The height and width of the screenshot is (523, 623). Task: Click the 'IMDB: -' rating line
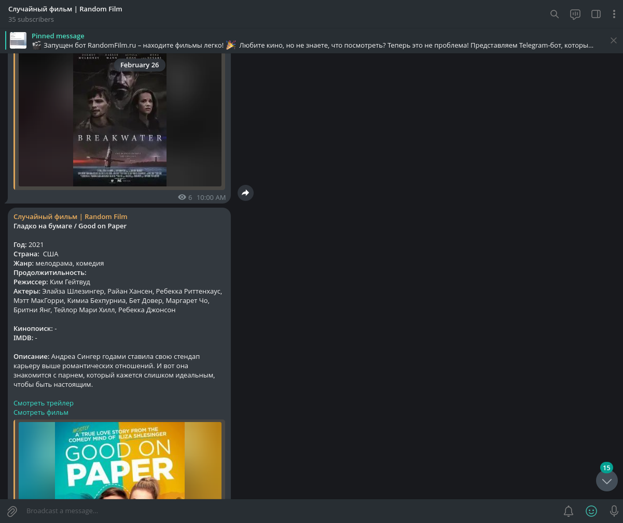click(x=25, y=338)
